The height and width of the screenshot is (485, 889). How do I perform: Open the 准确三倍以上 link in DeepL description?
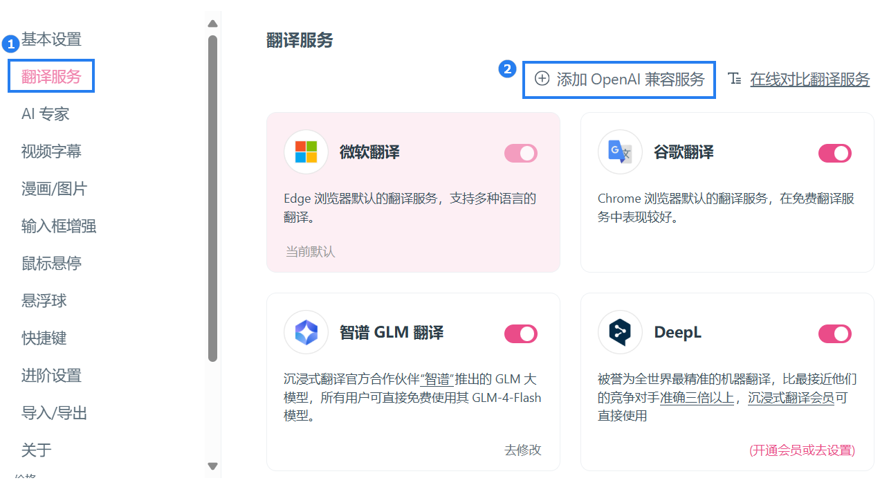(x=697, y=398)
